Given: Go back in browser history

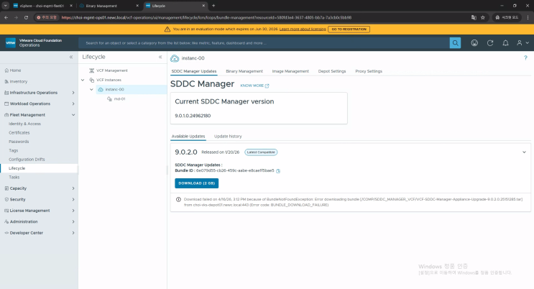Looking at the screenshot, I should 6,17.
